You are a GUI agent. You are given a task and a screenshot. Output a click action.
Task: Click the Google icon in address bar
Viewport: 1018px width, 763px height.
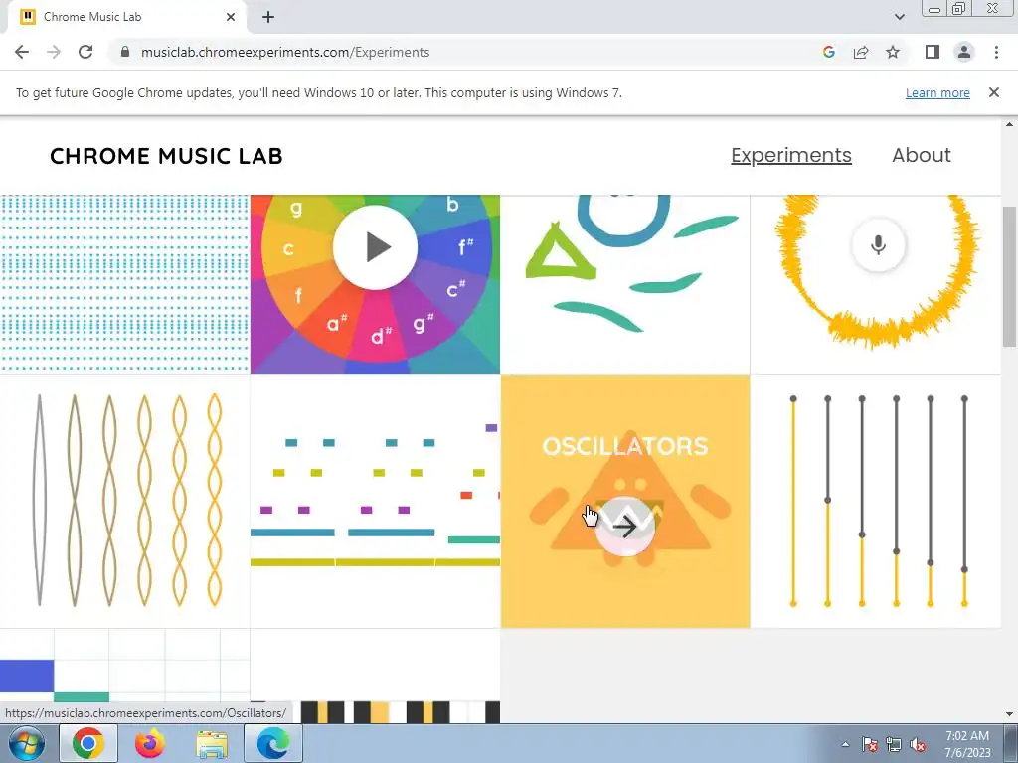(x=828, y=52)
